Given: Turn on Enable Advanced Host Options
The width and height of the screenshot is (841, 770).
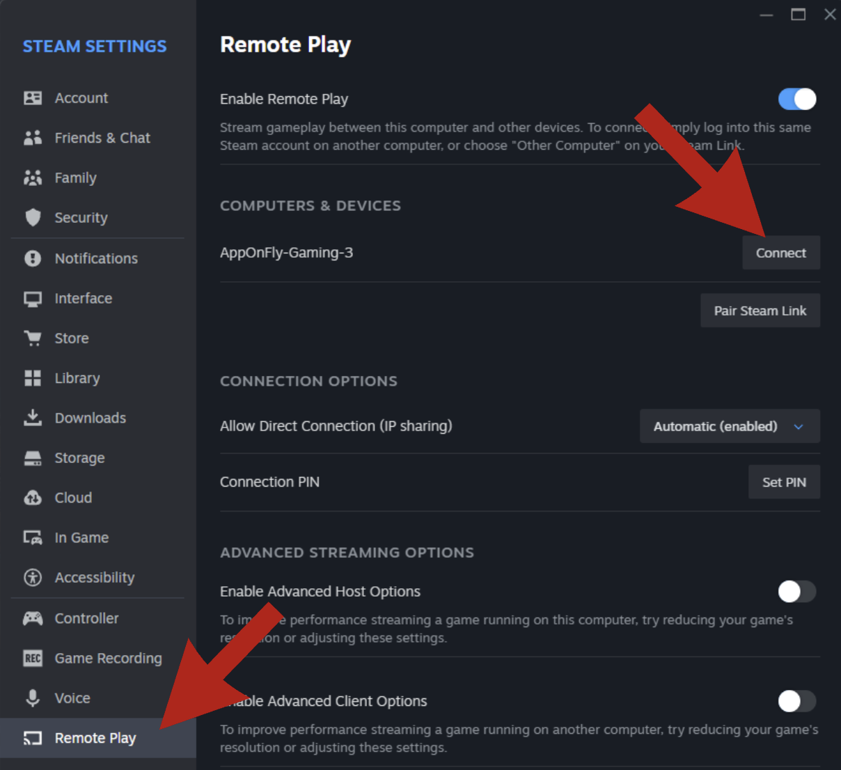Looking at the screenshot, I should pos(796,592).
